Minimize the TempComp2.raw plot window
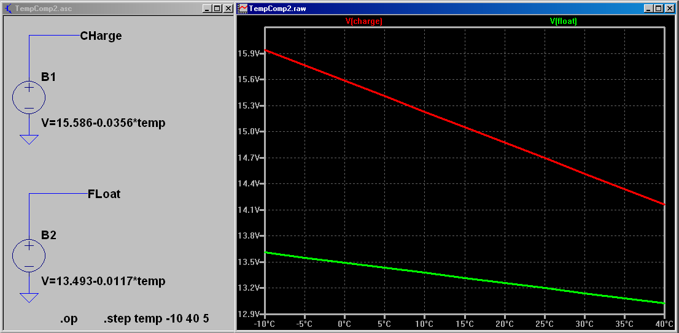 pos(648,8)
